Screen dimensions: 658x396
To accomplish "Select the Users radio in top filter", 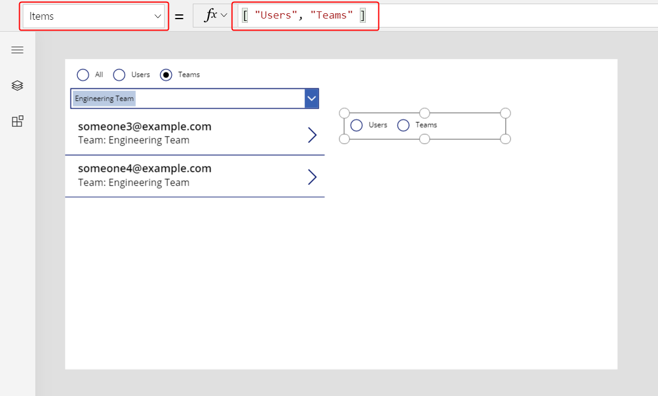I will 119,75.
